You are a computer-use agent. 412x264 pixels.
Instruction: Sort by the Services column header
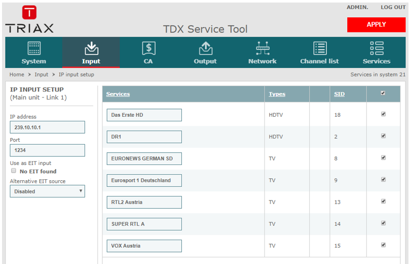[x=118, y=94]
